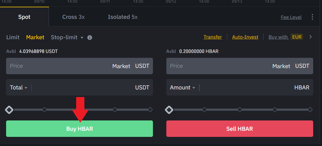Click the right chevron next to EUR

coord(311,37)
